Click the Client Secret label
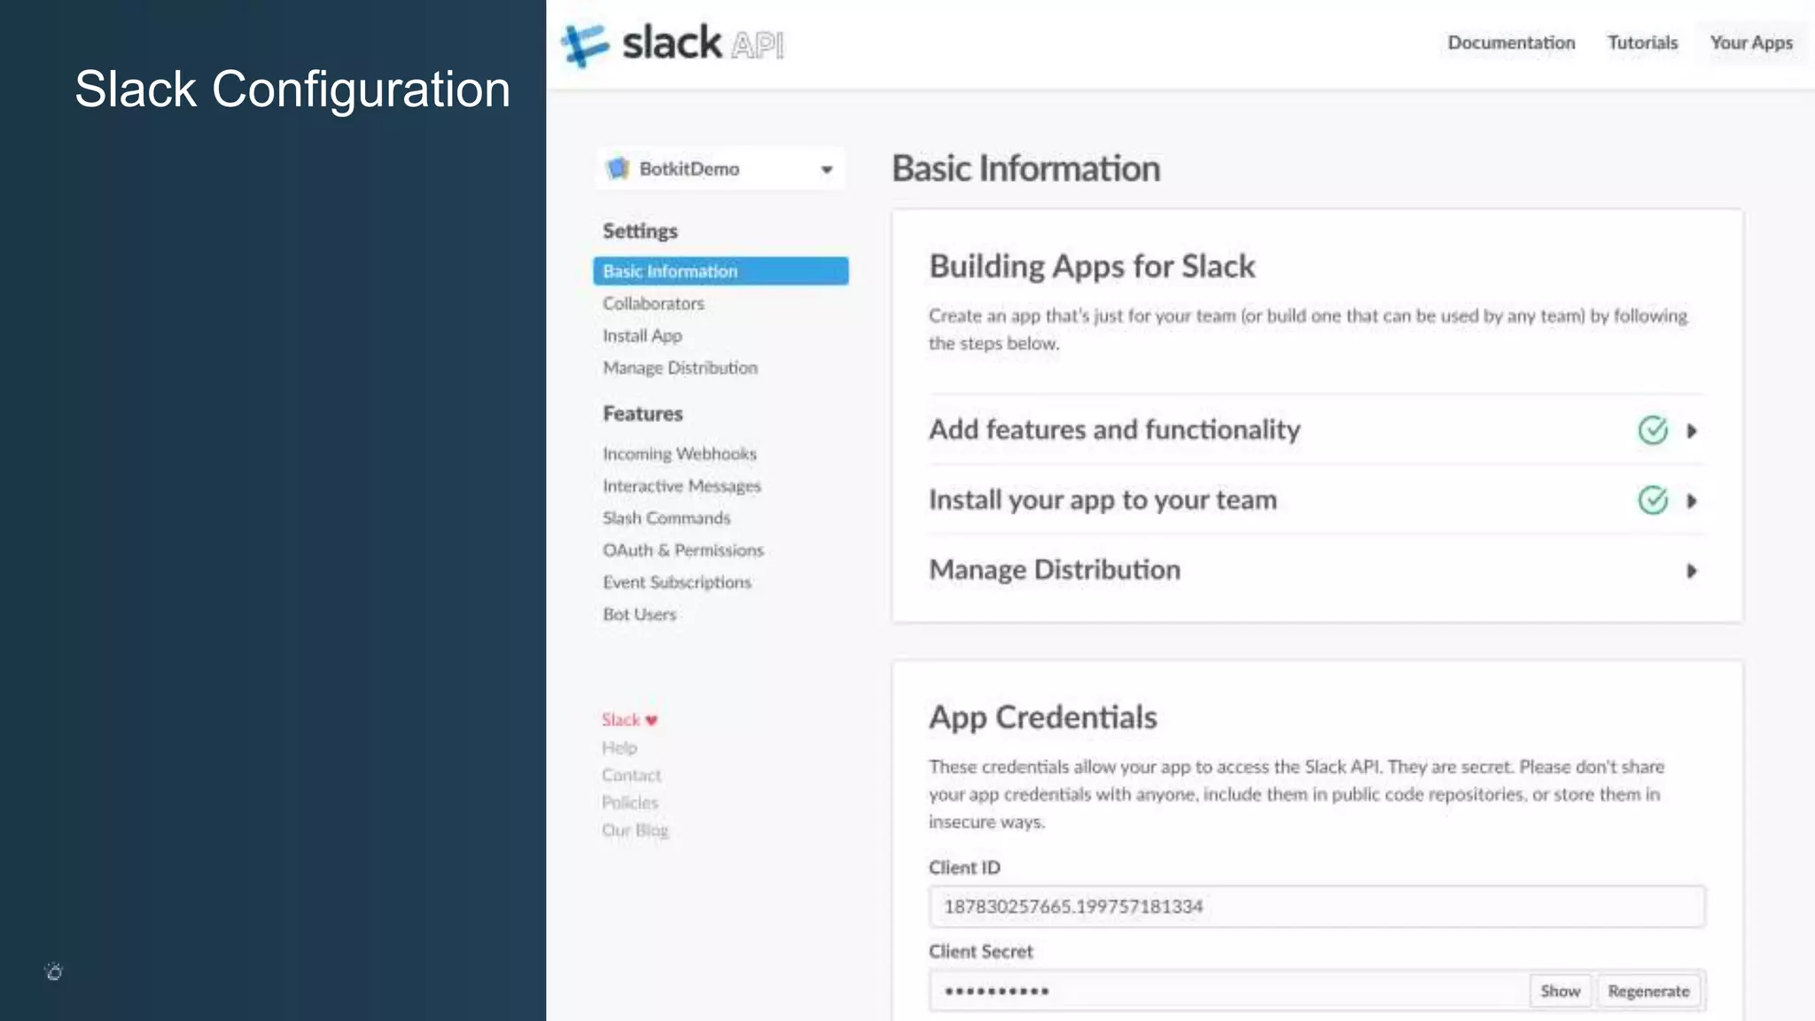1815x1021 pixels. pos(981,952)
